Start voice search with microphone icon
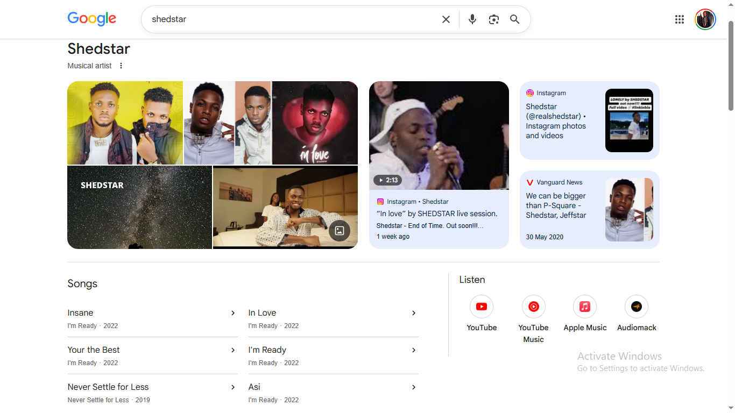Viewport: 735px width, 413px height. [x=472, y=19]
